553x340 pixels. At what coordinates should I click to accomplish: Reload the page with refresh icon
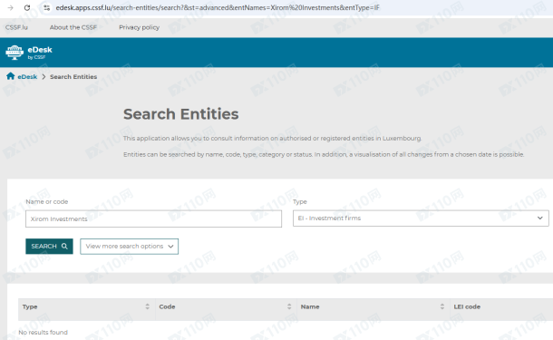click(27, 7)
